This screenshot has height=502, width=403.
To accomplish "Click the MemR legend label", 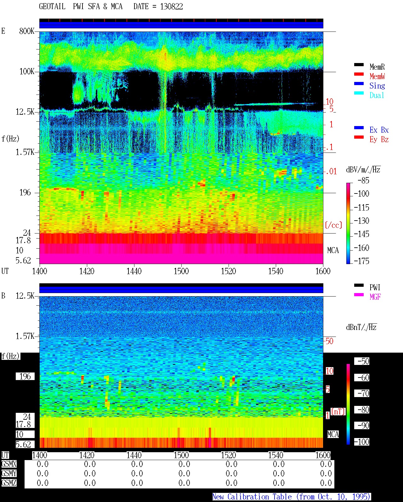I will coord(377,67).
